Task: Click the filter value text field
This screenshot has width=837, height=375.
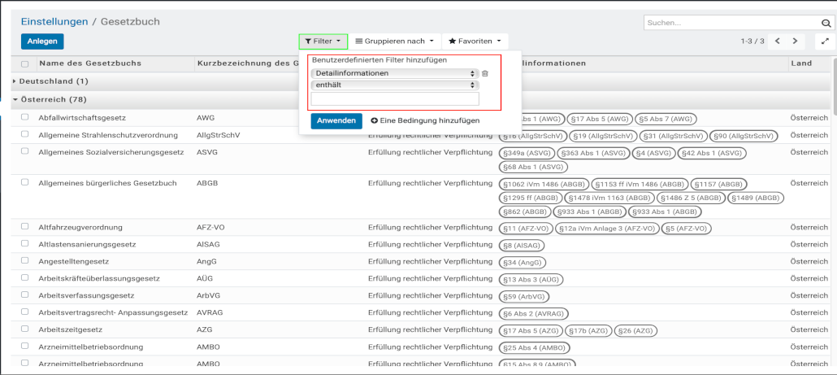Action: [394, 98]
